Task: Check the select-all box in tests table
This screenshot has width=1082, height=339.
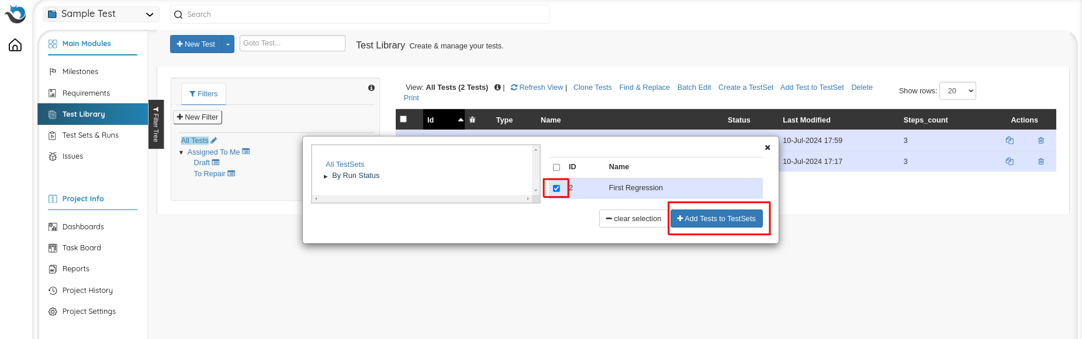Action: (x=403, y=119)
